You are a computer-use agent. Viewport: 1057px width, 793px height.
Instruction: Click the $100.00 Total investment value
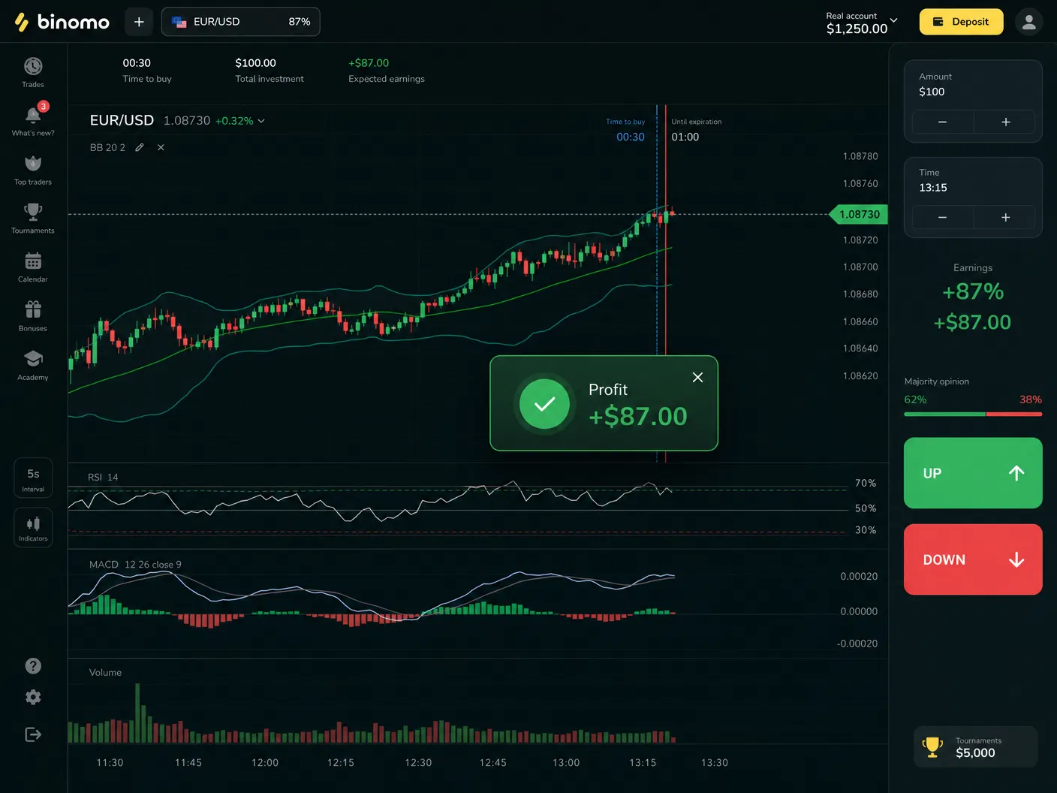click(255, 63)
